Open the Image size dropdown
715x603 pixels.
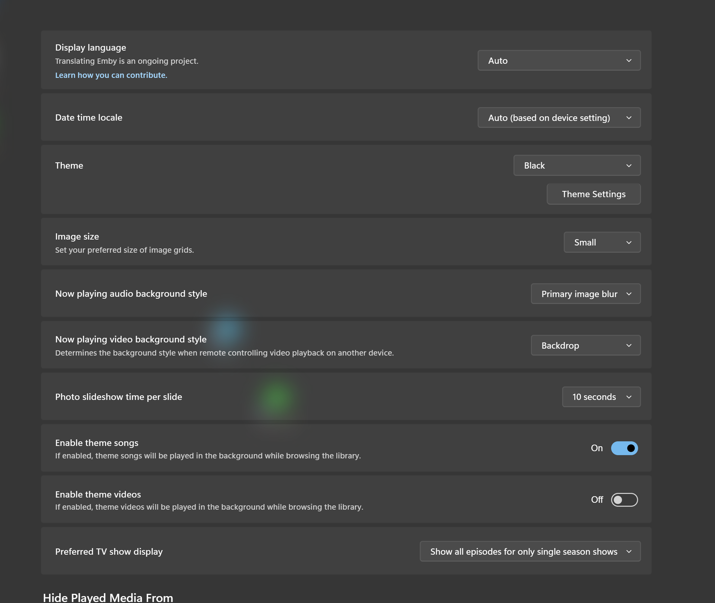[x=602, y=242]
